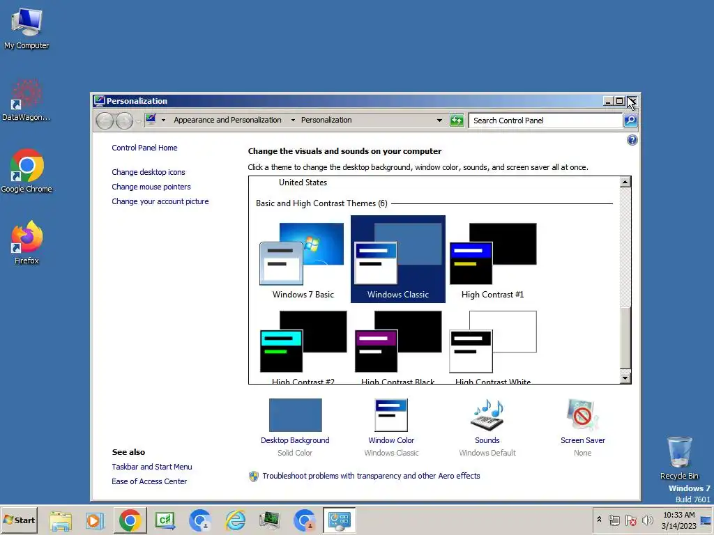Select the Personalization taskbar button
Screen dimensions: 714x535
tap(340, 520)
